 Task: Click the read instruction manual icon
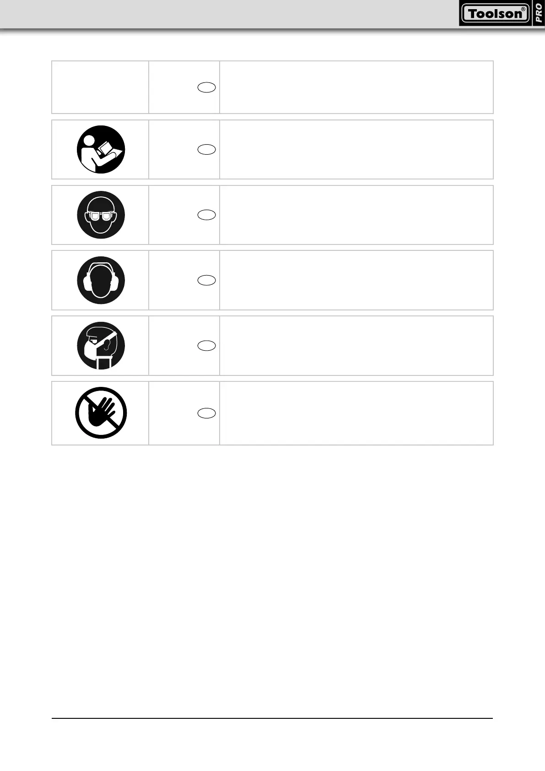tap(101, 149)
